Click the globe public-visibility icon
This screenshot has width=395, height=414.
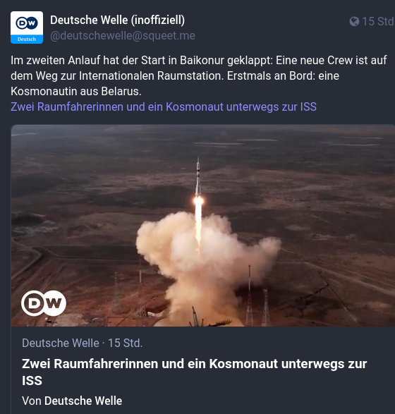pos(354,21)
